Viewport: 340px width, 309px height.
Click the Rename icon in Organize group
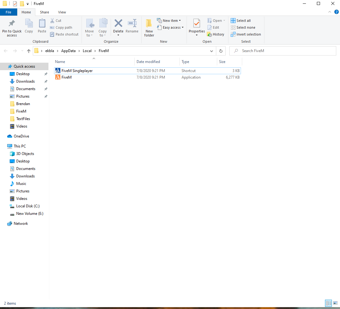[132, 24]
